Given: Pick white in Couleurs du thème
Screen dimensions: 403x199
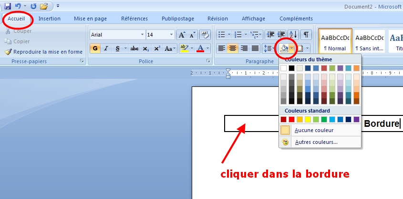Looking at the screenshot, I should (x=283, y=68).
